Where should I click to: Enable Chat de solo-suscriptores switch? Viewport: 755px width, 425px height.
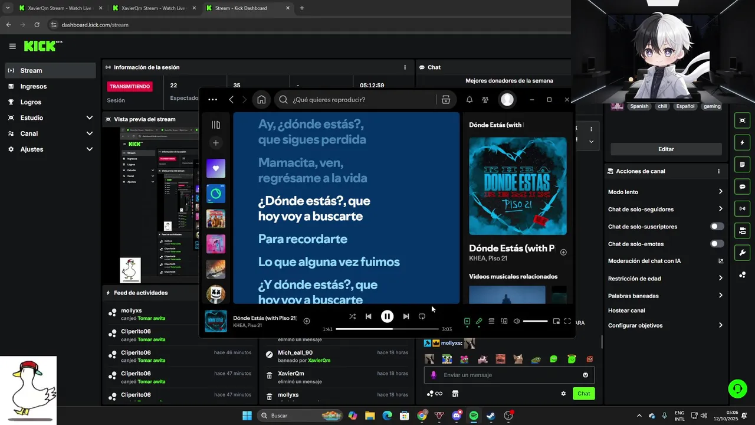[x=717, y=227]
